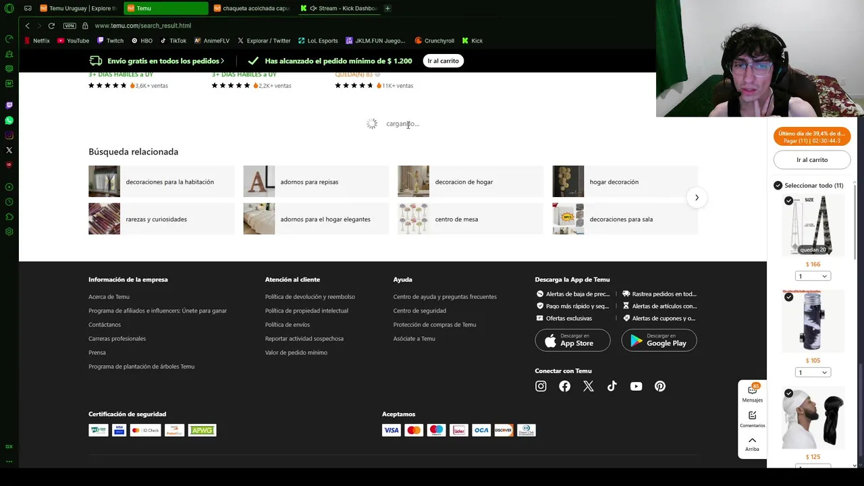The width and height of the screenshot is (864, 486).
Task: Open the extensions cube in sidebar
Action: coord(9,217)
